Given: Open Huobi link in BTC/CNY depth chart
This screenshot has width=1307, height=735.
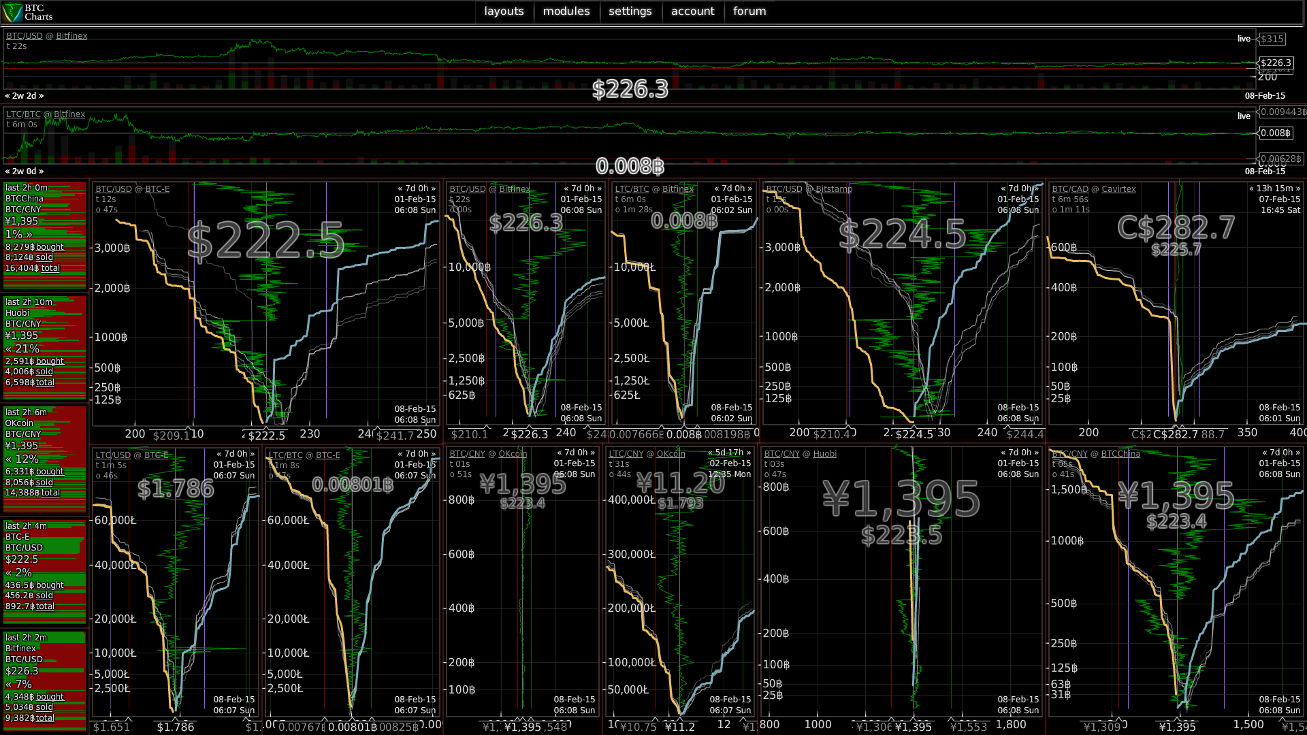Looking at the screenshot, I should pos(824,454).
